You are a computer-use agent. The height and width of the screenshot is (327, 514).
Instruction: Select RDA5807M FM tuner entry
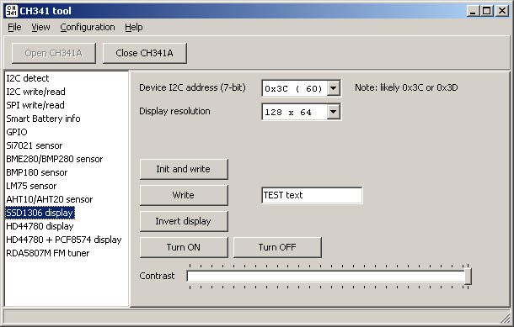pos(47,253)
